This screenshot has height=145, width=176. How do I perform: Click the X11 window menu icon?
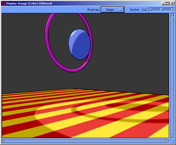[4, 3]
